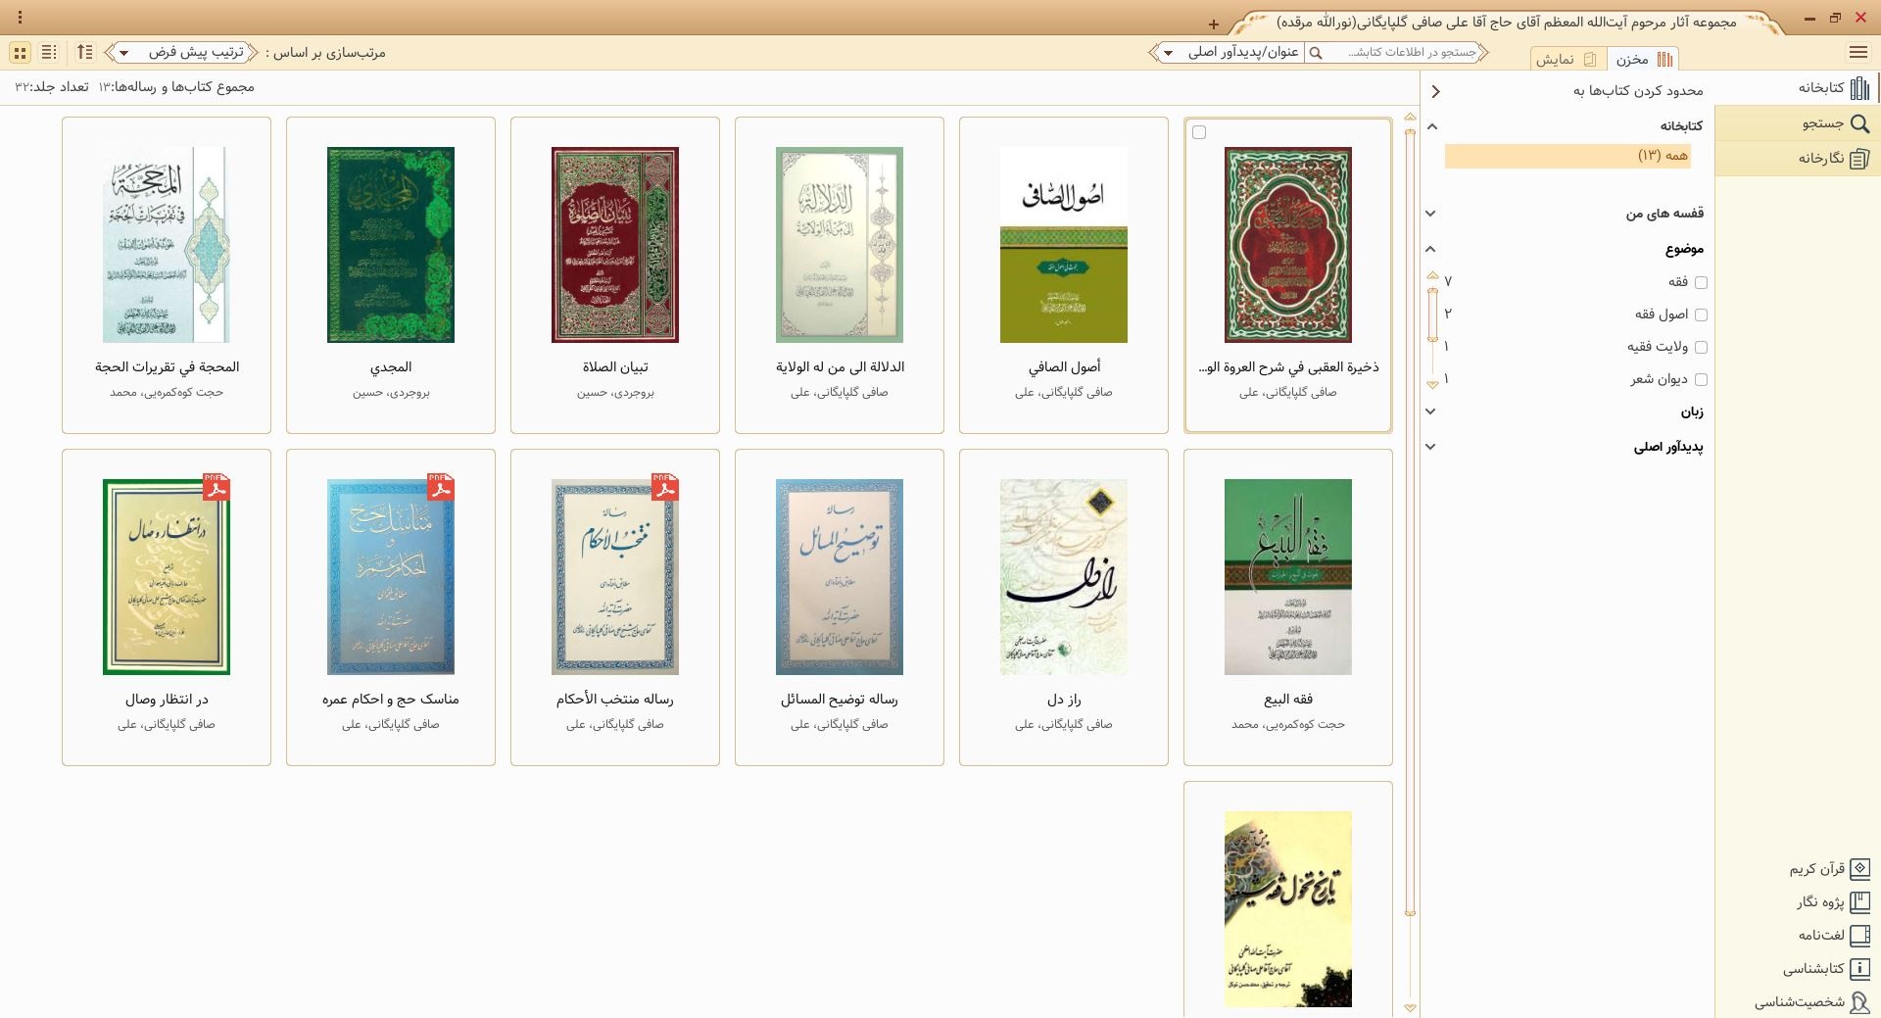Click author بروجردی، حسین under المجدي

[391, 393]
